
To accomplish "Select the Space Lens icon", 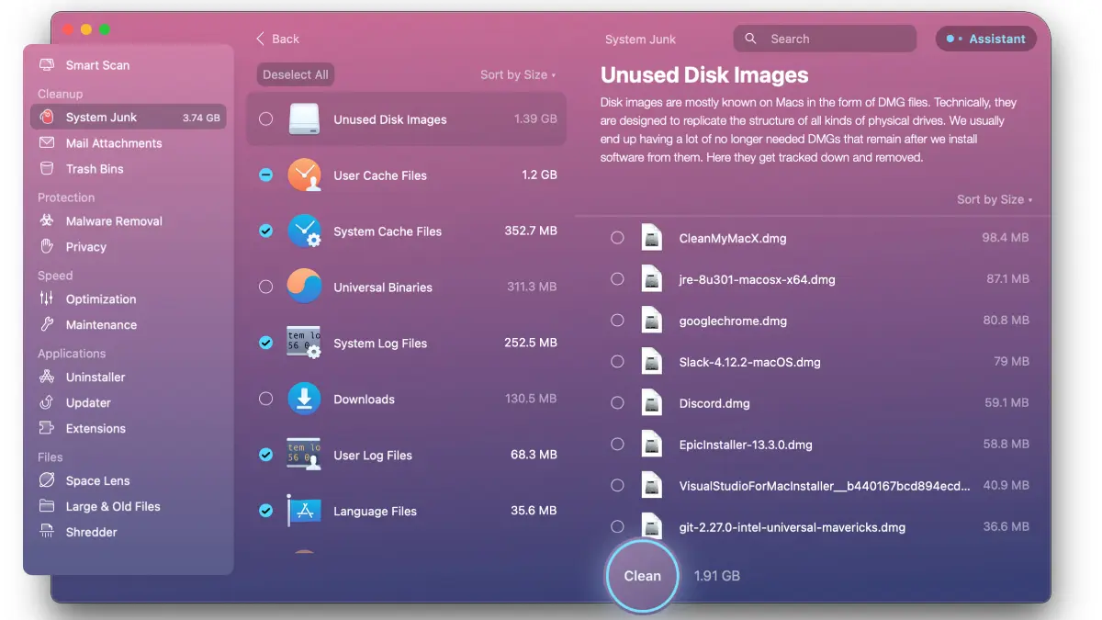I will point(47,481).
